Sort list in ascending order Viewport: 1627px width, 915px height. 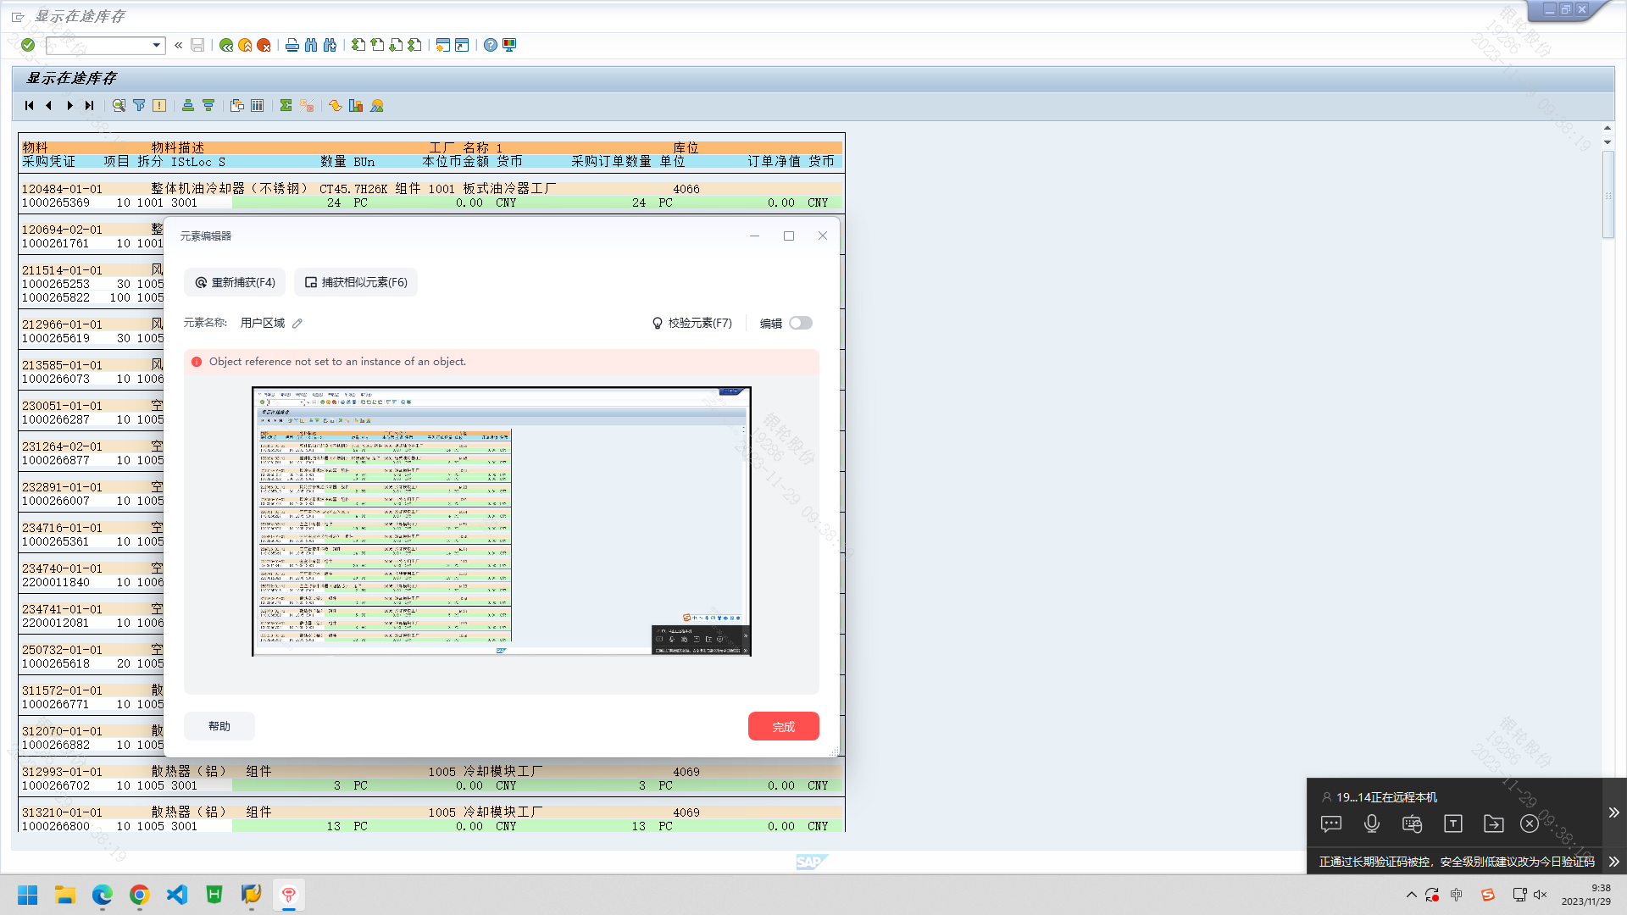tap(187, 106)
